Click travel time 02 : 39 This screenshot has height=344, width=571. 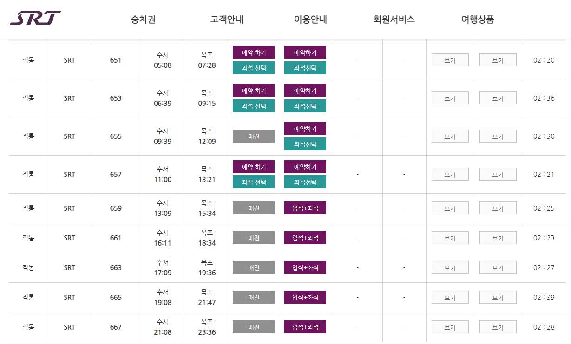[x=544, y=297]
